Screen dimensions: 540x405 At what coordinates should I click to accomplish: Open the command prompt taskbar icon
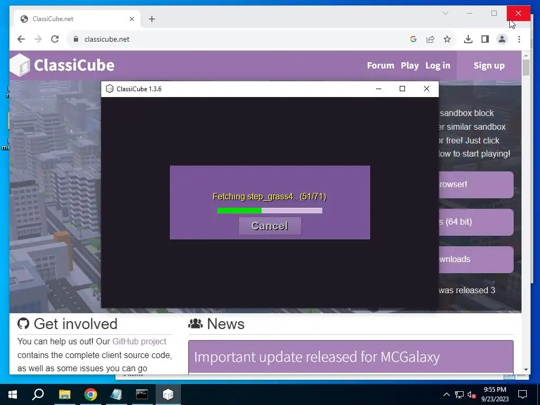(142, 394)
